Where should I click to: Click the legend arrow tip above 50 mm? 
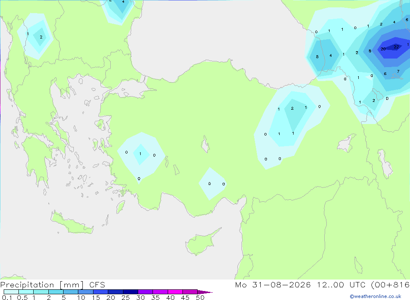pyautogui.click(x=205, y=292)
